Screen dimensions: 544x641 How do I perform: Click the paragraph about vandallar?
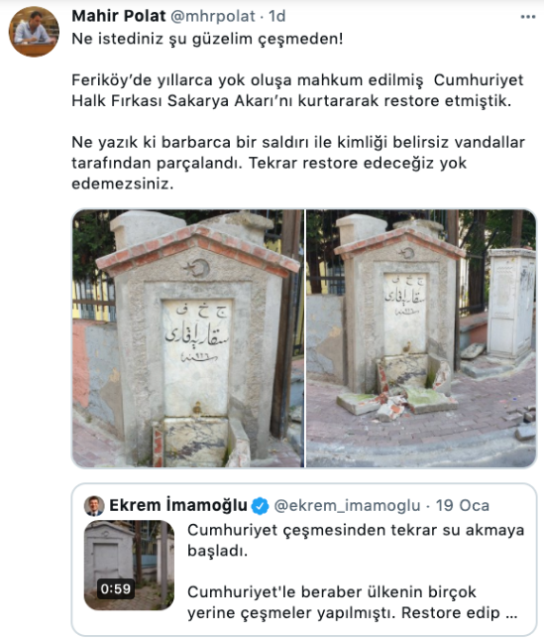(298, 163)
